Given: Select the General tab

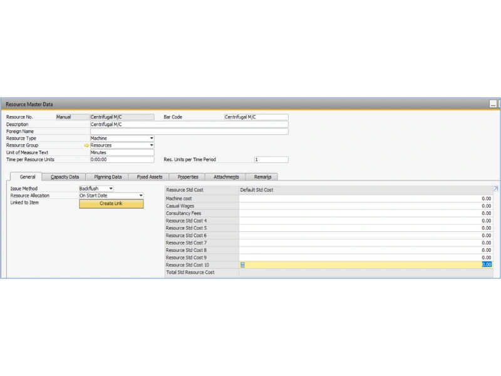Looking at the screenshot, I should [27, 176].
